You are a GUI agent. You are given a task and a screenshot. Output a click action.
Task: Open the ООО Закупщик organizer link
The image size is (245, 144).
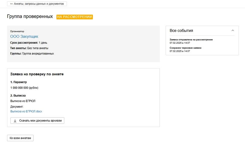coord(24,36)
